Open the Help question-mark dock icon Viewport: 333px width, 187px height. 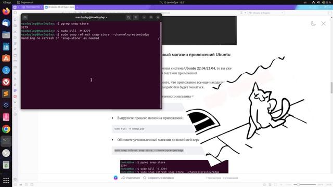click(6, 70)
